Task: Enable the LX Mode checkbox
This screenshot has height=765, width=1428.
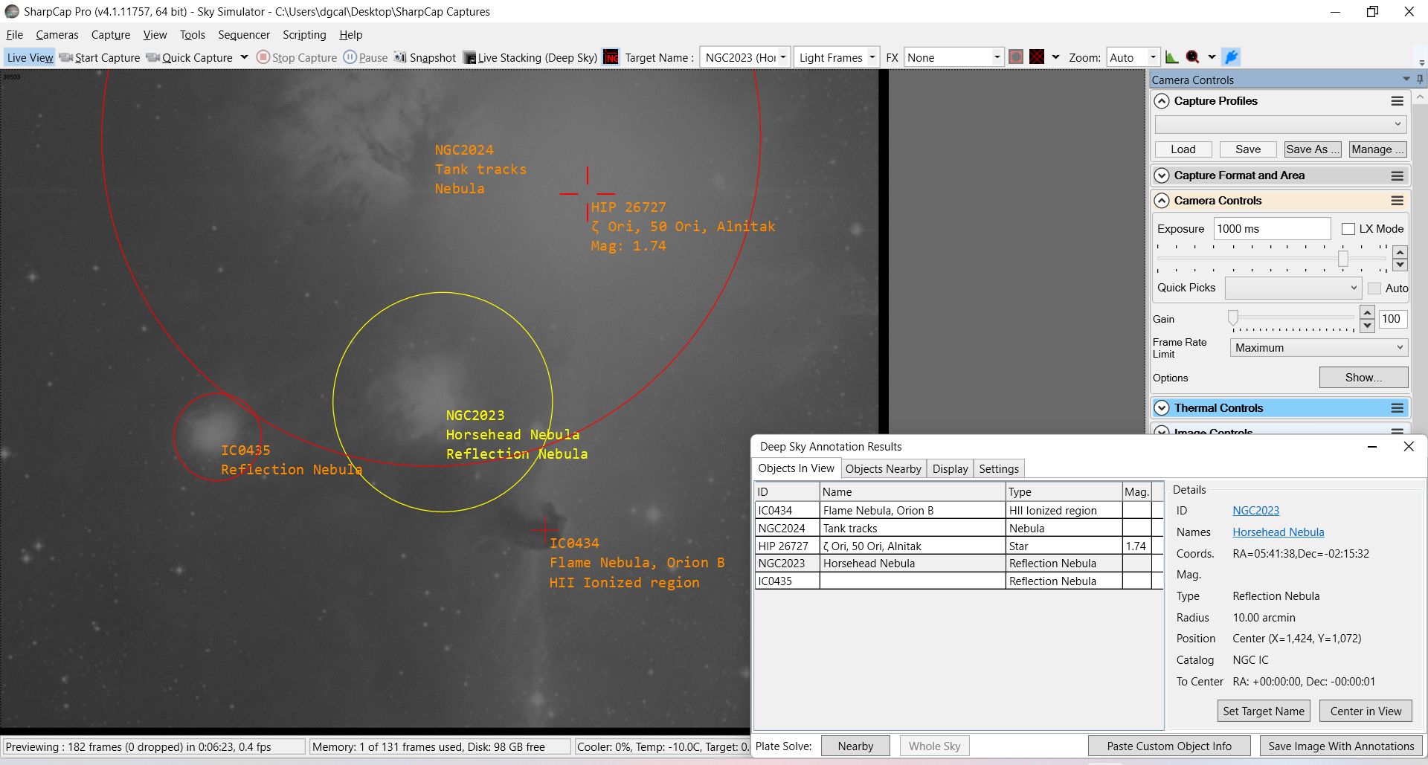Action: 1348,229
